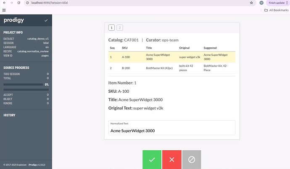The height and width of the screenshot is (169, 290).
Task: Click the Item Number: 1 line
Action: (122, 83)
